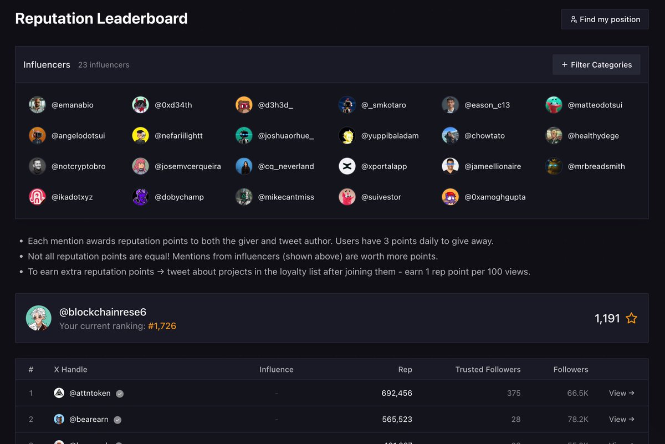Click the @blockchainrese6 profile picture
This screenshot has height=444, width=665.
39,318
